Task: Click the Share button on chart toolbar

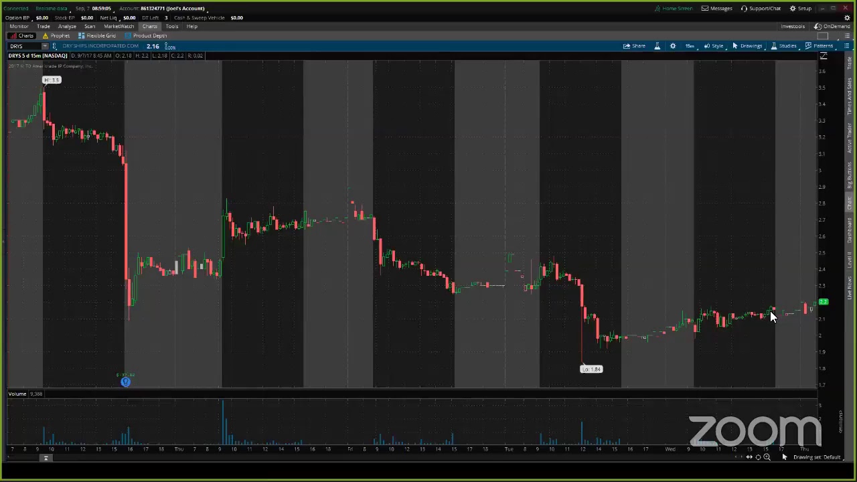Action: pos(635,46)
